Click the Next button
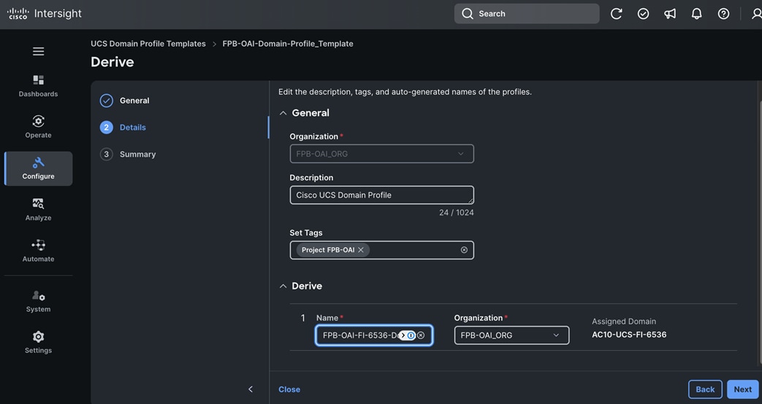This screenshot has width=762, height=404. pyautogui.click(x=742, y=389)
